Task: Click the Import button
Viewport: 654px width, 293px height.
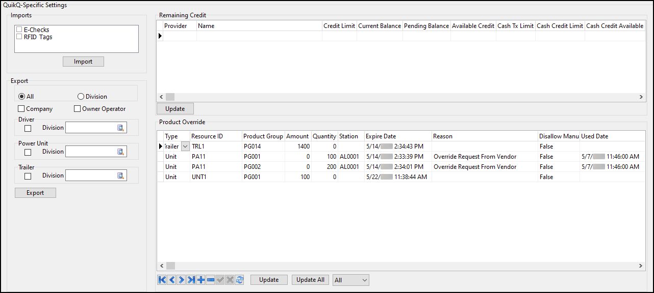Action: [x=83, y=61]
